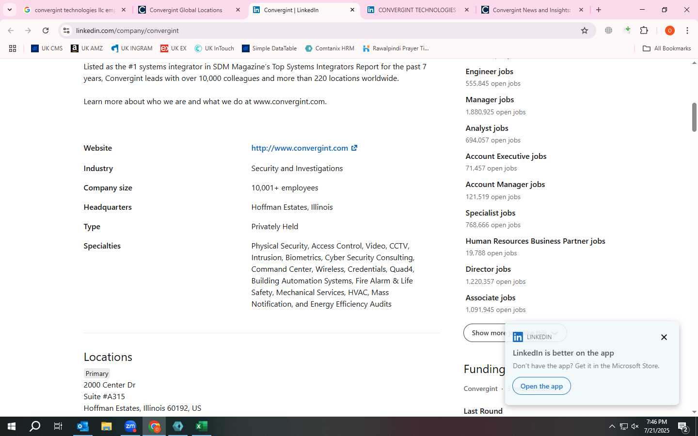Open the Chrome three-dot menu

pos(687,31)
